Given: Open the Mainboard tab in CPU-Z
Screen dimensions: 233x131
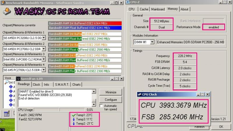Looking at the screenshot, I should point(158,9).
